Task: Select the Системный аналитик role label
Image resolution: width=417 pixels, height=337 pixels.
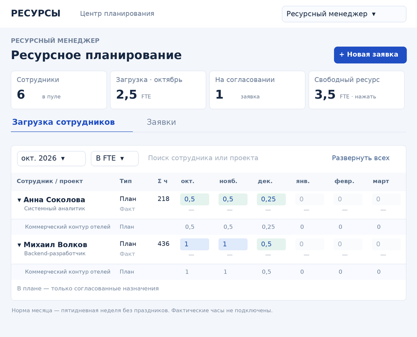Action: (55, 208)
